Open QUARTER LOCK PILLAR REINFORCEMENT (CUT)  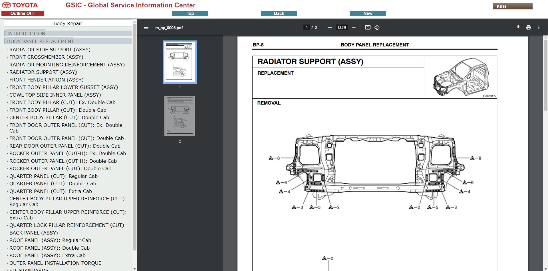[x=67, y=225]
